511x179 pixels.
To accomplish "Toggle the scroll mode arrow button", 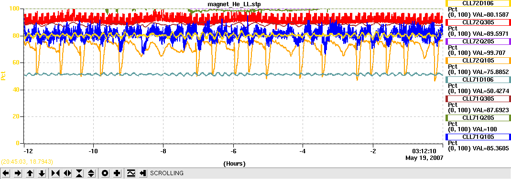I will (142, 173).
